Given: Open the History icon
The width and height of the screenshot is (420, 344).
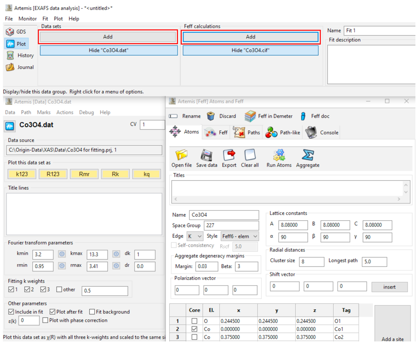Looking at the screenshot, I should pyautogui.click(x=10, y=55).
